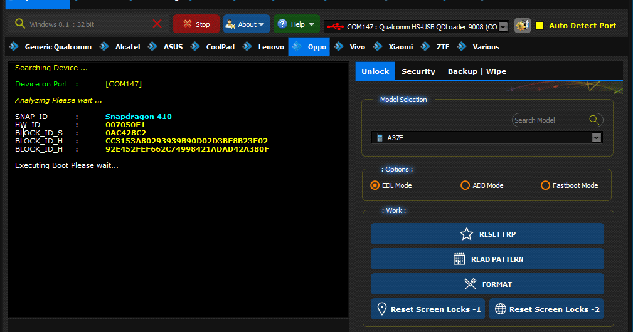This screenshot has height=332, width=633.
Task: Click the arrow icon before Generic Qualcomm
Action: click(14, 46)
